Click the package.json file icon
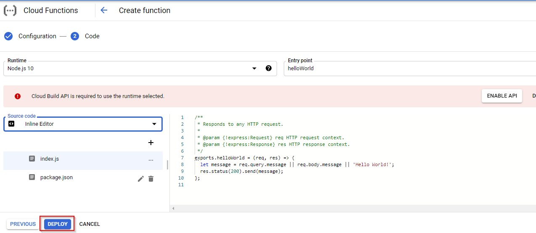 click(32, 177)
